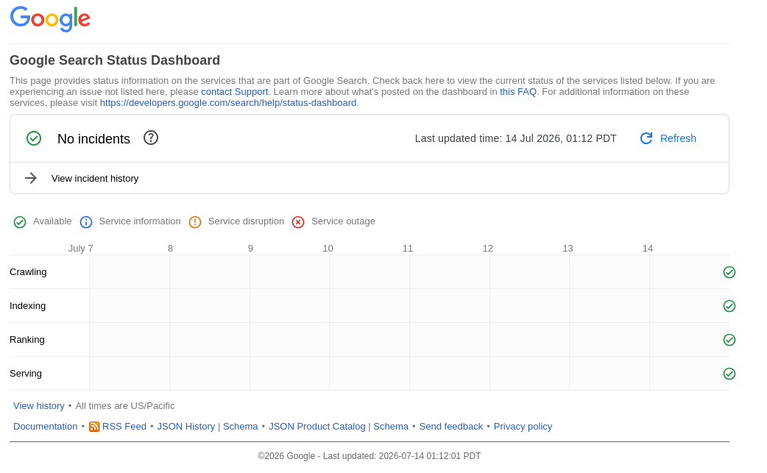
Task: Open the Schema link after JSON Product Catalog
Action: (x=391, y=426)
